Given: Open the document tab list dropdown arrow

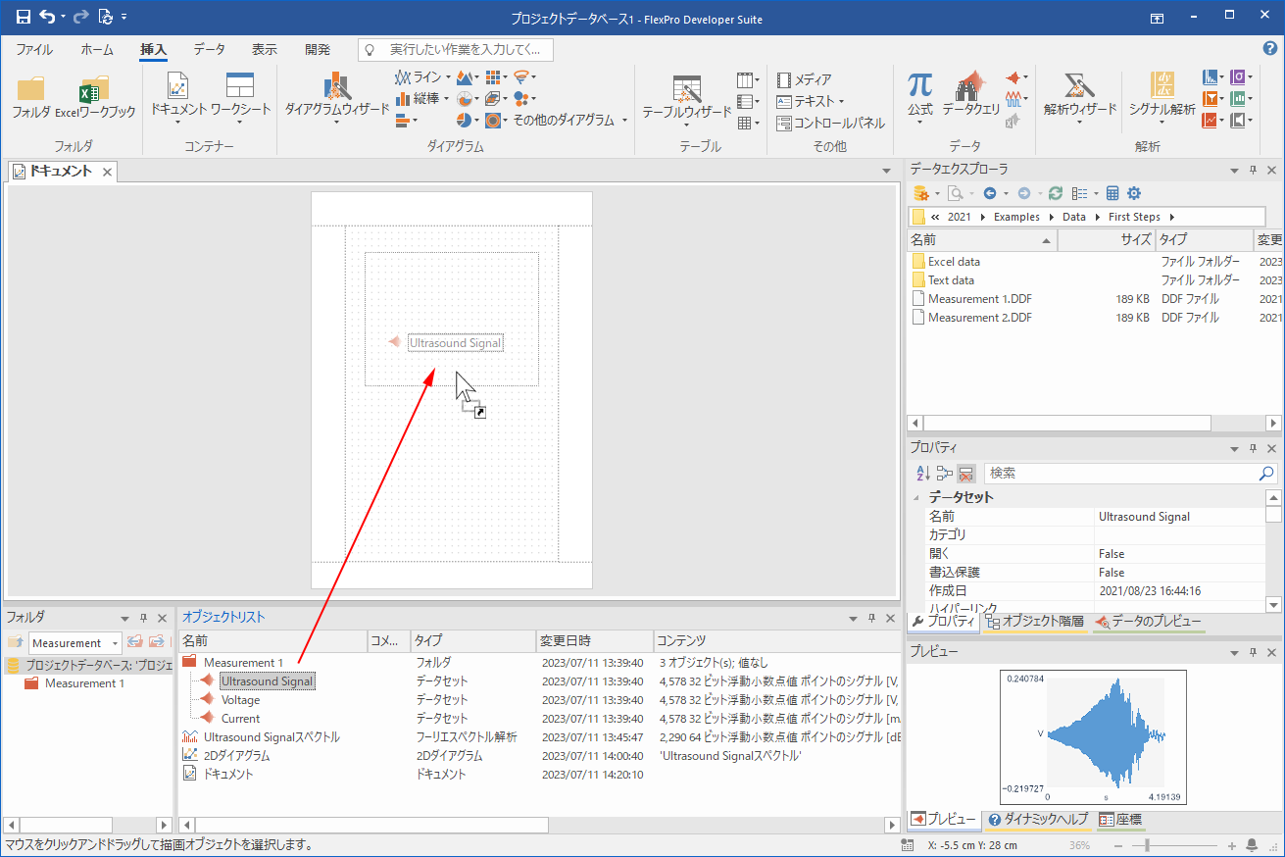Looking at the screenshot, I should pyautogui.click(x=887, y=172).
